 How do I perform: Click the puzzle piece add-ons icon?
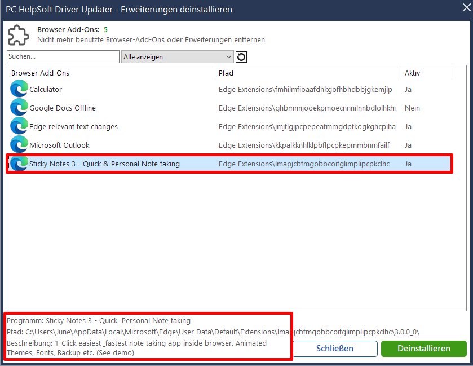coord(18,35)
